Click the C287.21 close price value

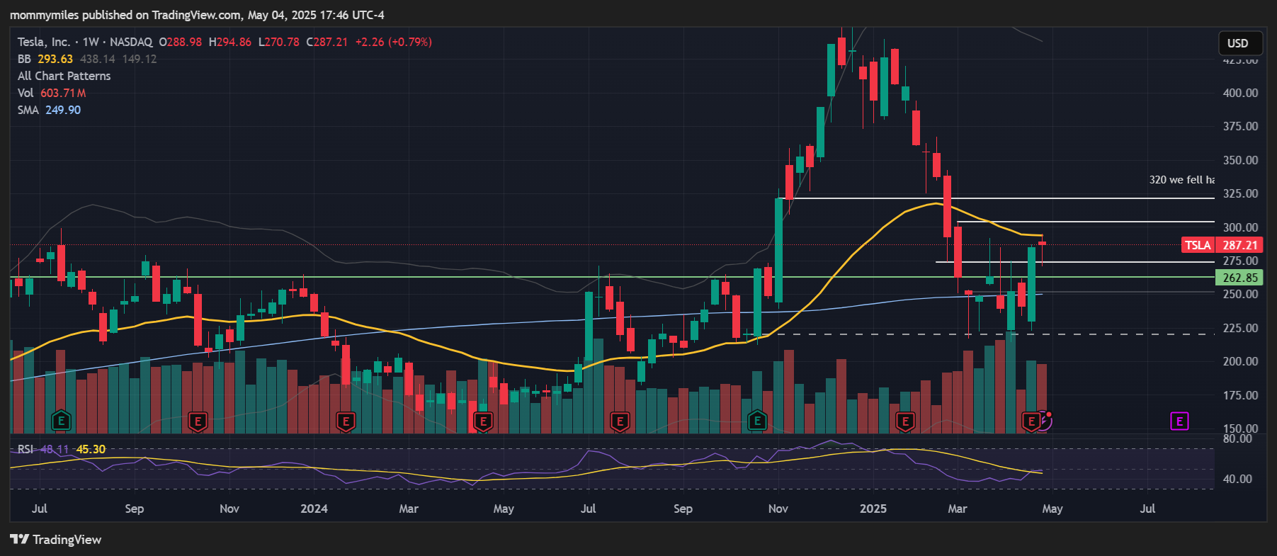[x=327, y=42]
